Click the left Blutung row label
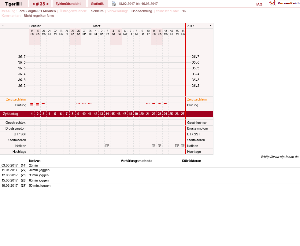This screenshot has height=246, width=300. [21, 105]
